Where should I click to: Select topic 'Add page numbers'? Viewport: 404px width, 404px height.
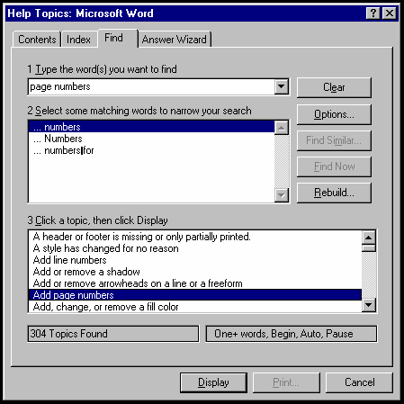click(x=195, y=295)
